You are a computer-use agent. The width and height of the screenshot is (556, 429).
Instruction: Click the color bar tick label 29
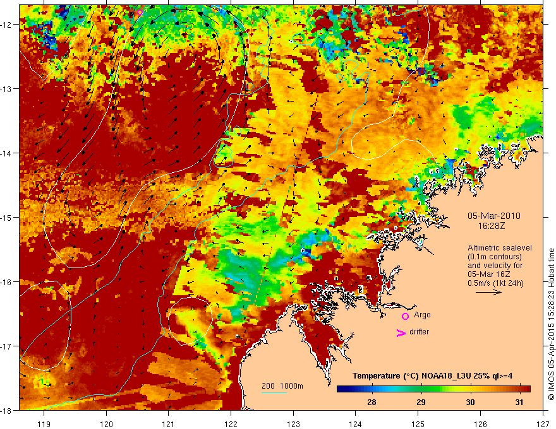coord(421,403)
